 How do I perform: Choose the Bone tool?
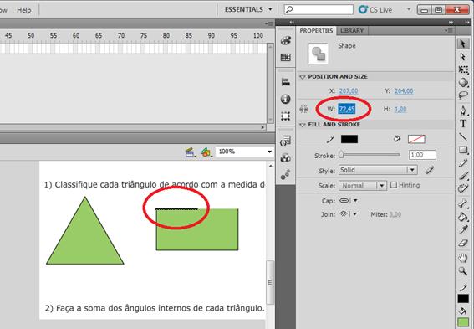[x=463, y=203]
